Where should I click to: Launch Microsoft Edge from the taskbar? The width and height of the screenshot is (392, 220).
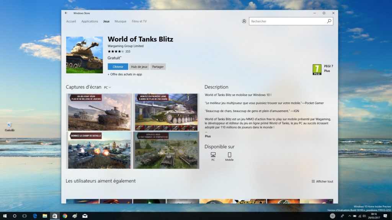[35, 216]
